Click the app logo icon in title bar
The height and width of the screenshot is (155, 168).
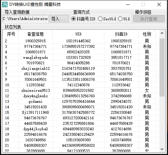(x=5, y=4)
